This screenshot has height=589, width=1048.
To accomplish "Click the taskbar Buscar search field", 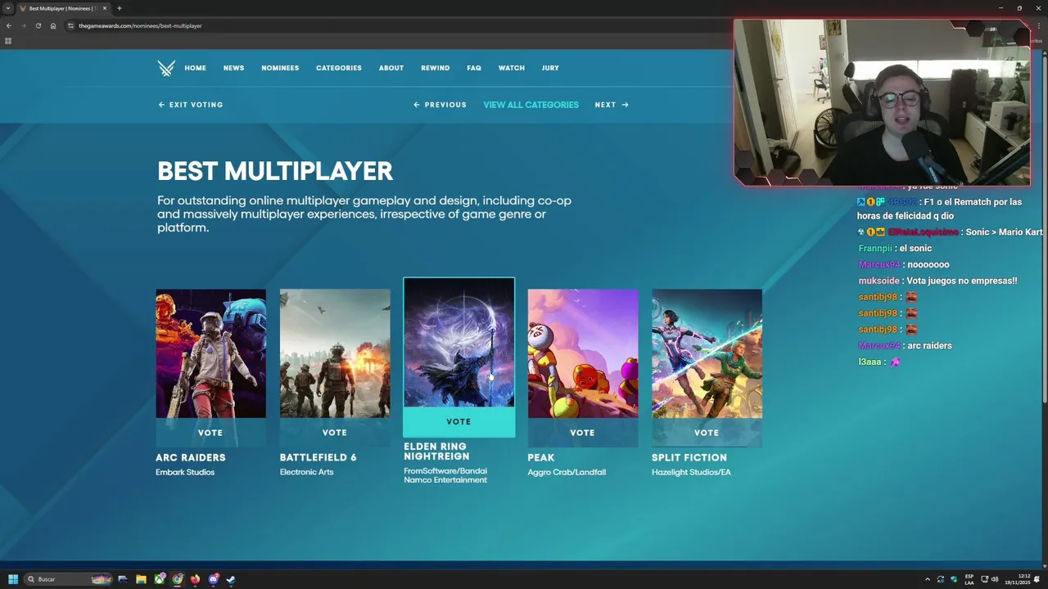I will 68,579.
